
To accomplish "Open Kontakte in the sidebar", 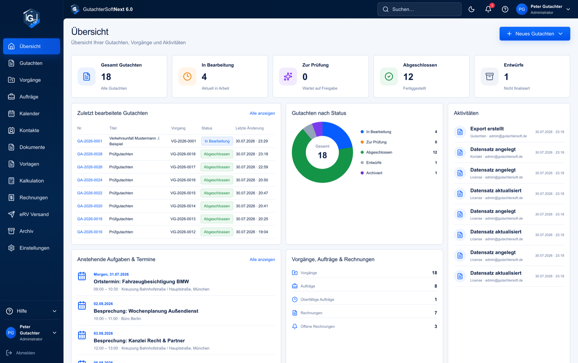I will [x=31, y=130].
